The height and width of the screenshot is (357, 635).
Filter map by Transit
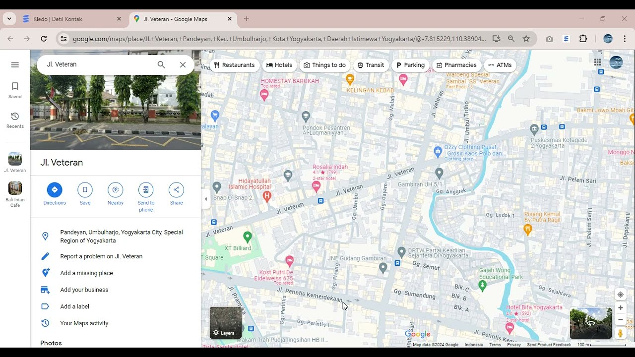371,65
